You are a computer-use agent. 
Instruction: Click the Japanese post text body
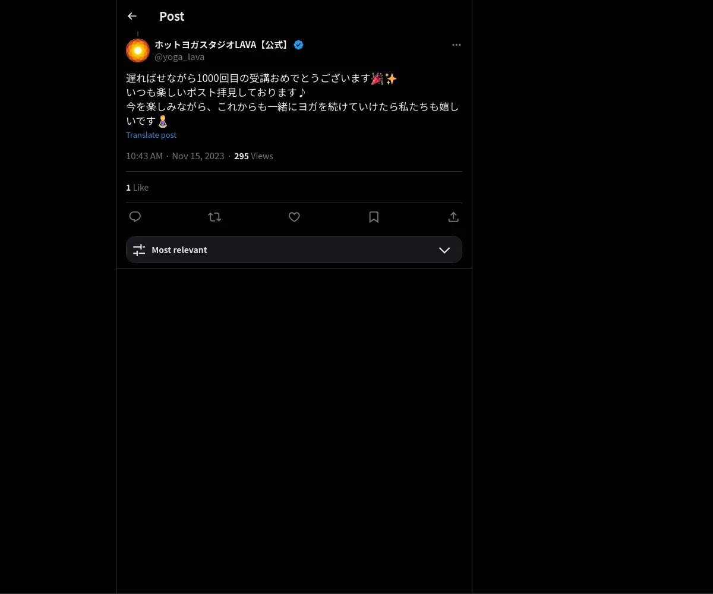click(x=293, y=100)
